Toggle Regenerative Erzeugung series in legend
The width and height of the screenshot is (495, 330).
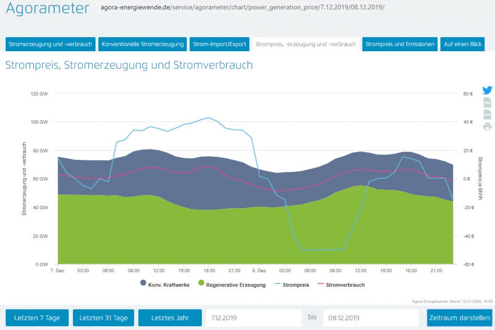[232, 285]
